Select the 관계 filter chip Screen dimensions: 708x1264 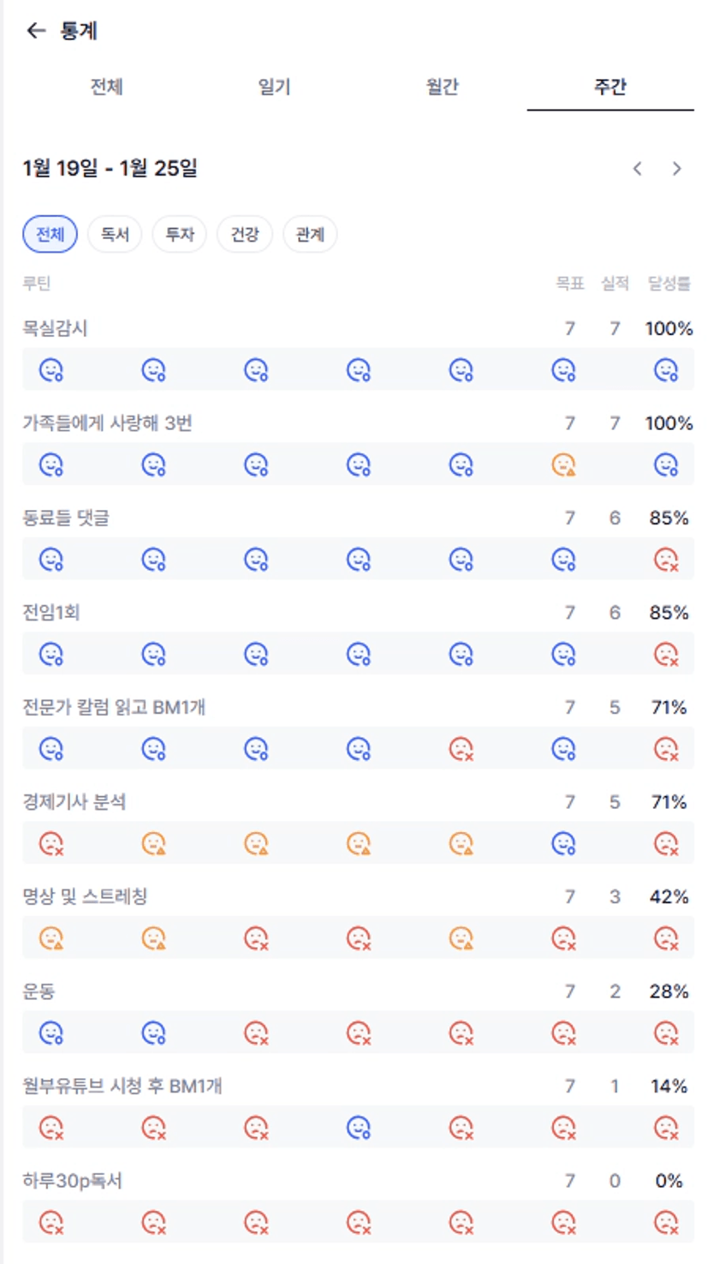pyautogui.click(x=310, y=235)
